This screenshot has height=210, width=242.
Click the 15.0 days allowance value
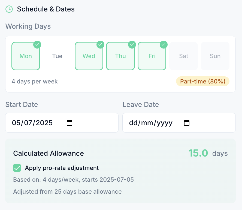[x=198, y=153]
